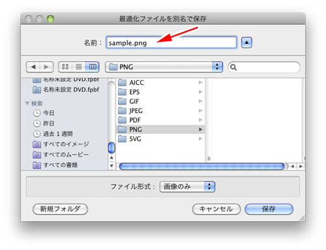Click the back navigation arrow
Viewport: 326px width, 250px height.
click(x=33, y=67)
